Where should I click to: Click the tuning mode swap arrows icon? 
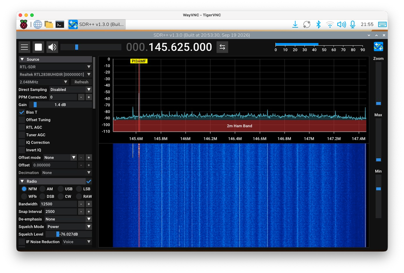(x=222, y=47)
